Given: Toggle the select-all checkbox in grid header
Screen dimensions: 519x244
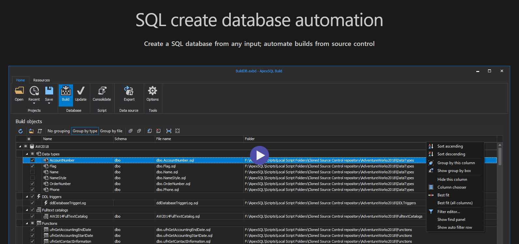Looking at the screenshot, I should coord(29,139).
